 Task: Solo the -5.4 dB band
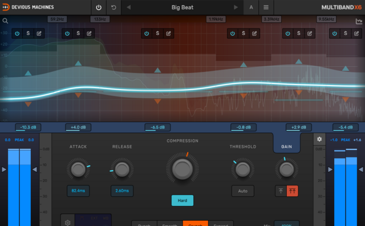click(x=346, y=33)
